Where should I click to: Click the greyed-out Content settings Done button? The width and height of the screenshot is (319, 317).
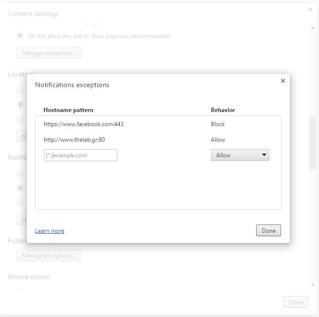296,302
